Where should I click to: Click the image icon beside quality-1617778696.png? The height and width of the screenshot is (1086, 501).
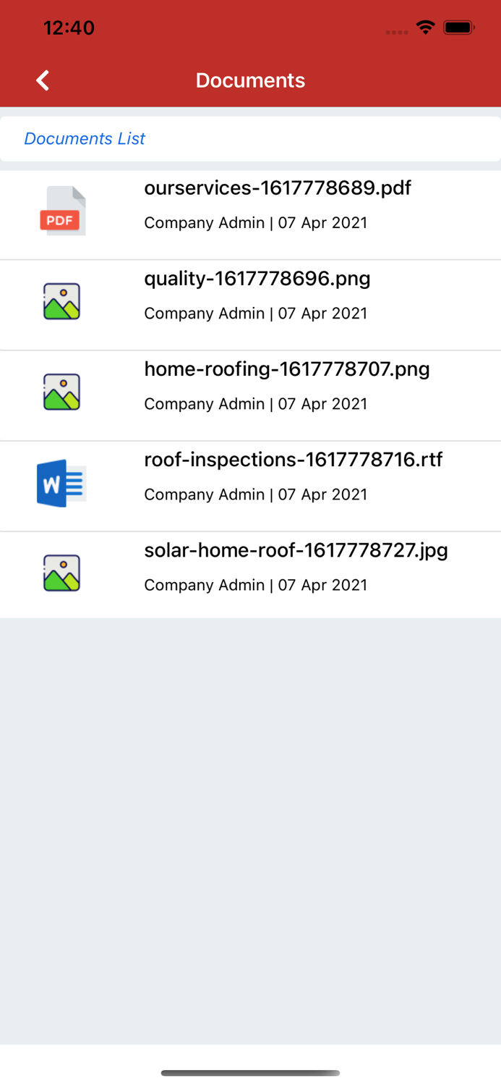pyautogui.click(x=61, y=300)
